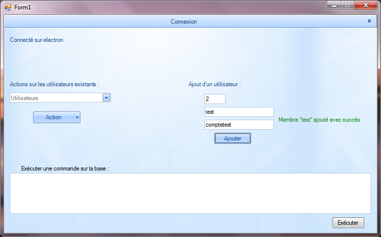The image size is (381, 237).
Task: Focus the field containing "2"
Action: click(215, 99)
